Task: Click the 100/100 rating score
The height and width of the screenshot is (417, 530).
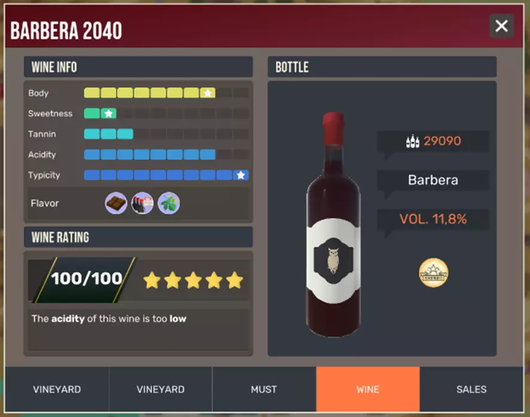Action: pos(86,279)
